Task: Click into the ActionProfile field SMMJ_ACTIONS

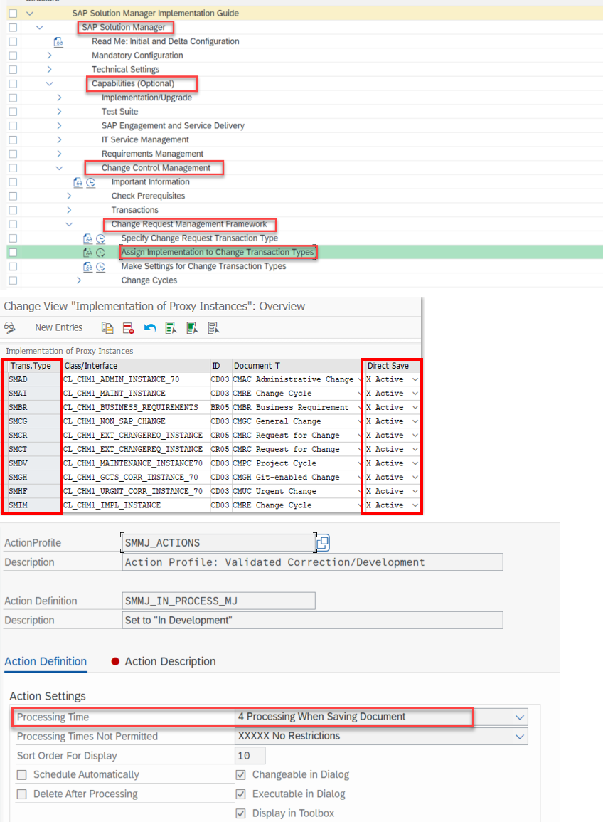Action: (218, 542)
